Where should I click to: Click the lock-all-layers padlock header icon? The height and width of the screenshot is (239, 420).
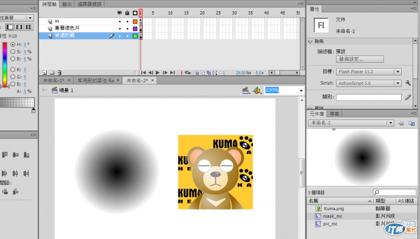[127, 13]
